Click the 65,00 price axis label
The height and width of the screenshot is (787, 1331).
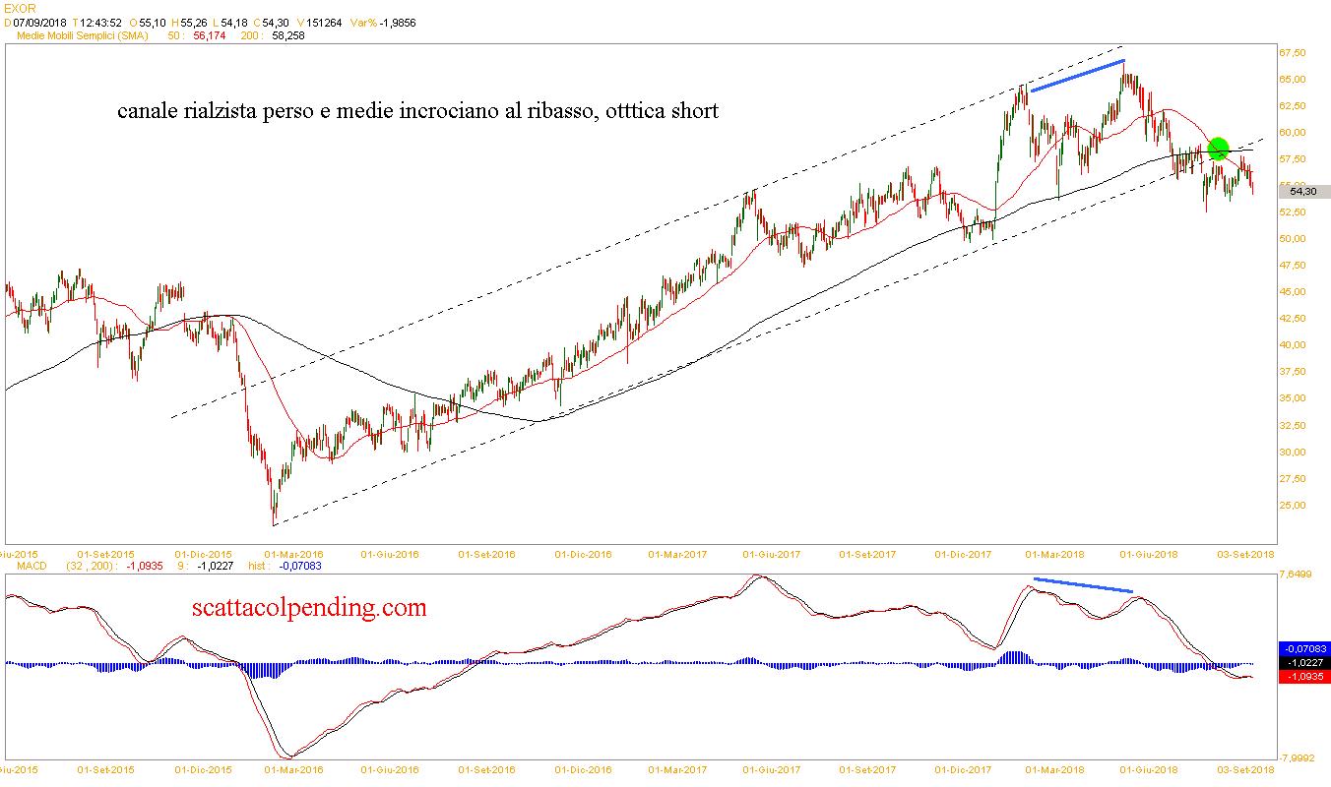[x=1293, y=79]
